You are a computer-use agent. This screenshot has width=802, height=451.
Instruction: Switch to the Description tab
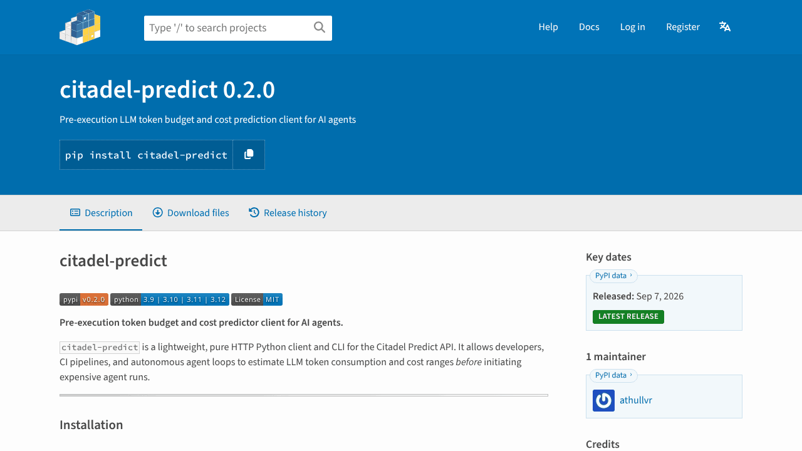[101, 213]
